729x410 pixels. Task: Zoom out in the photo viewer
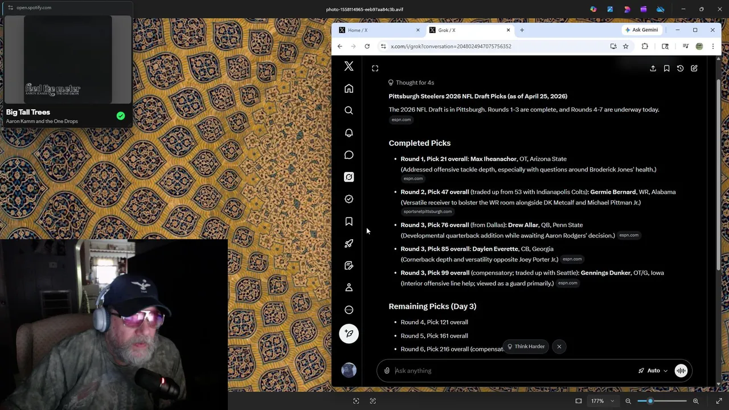point(628,401)
